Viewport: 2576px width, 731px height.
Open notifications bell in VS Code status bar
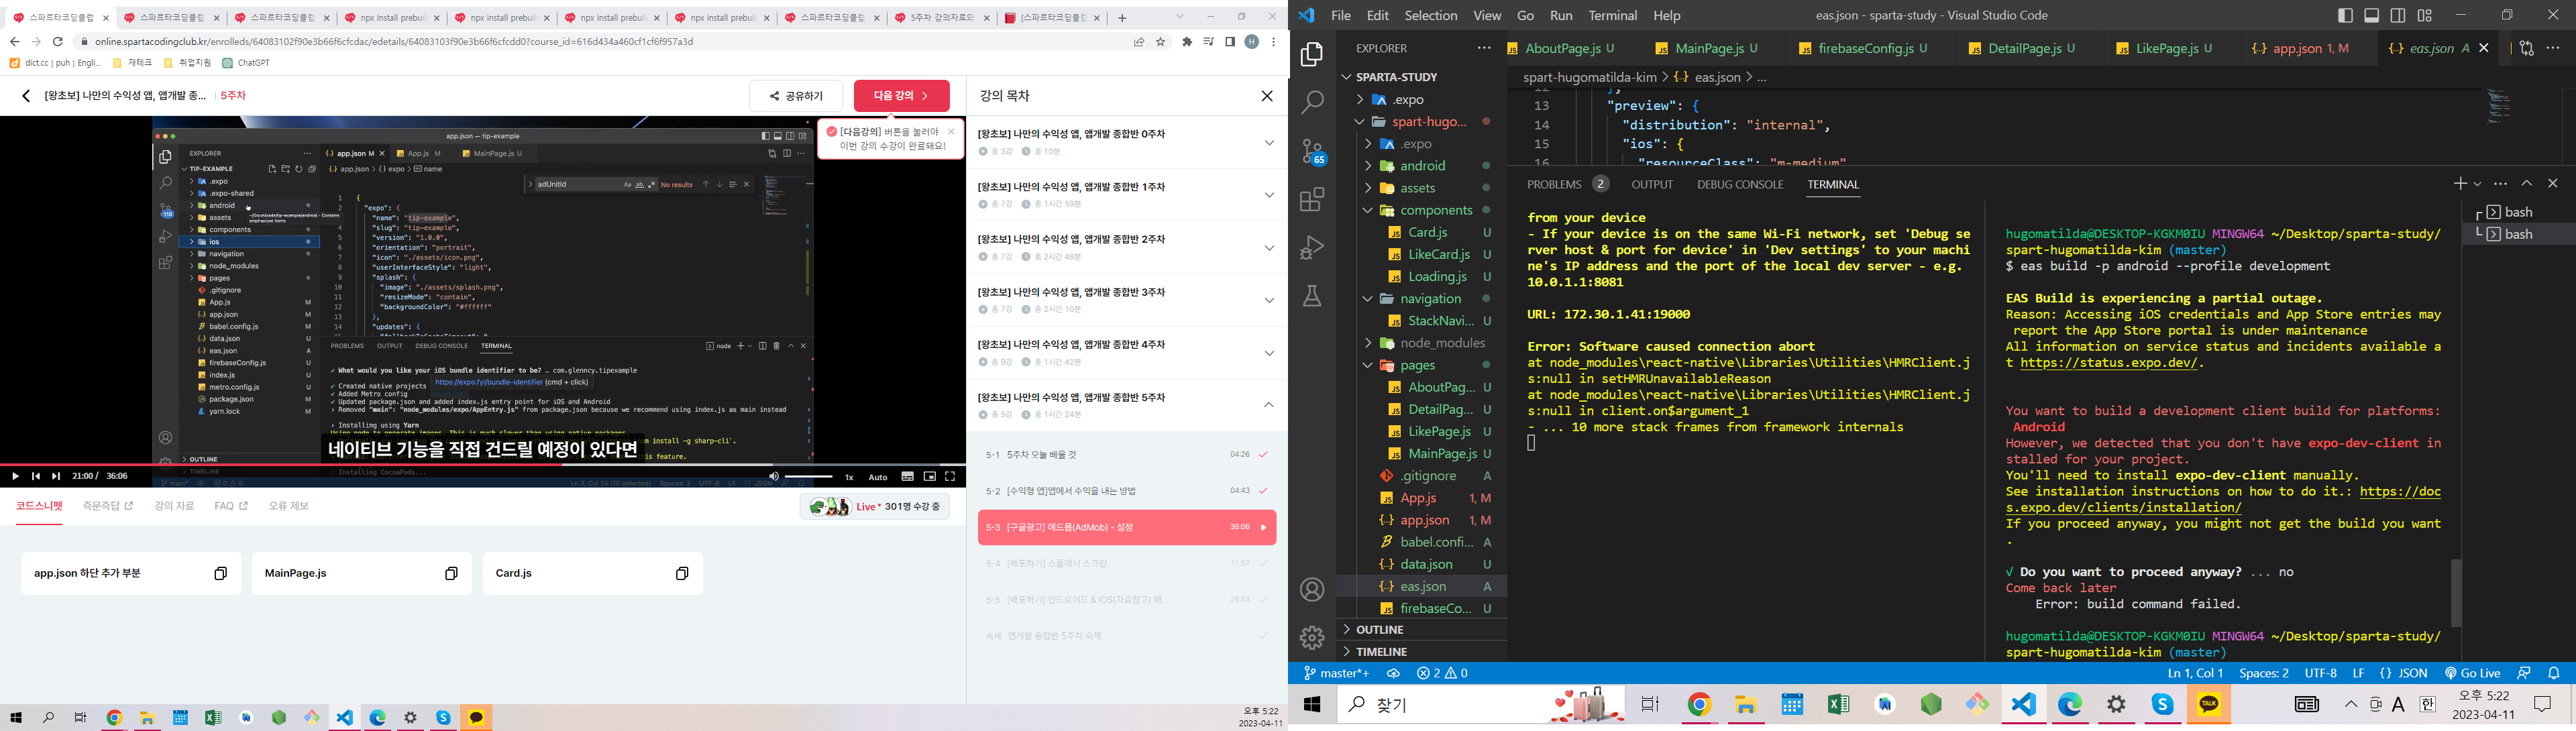(2554, 673)
